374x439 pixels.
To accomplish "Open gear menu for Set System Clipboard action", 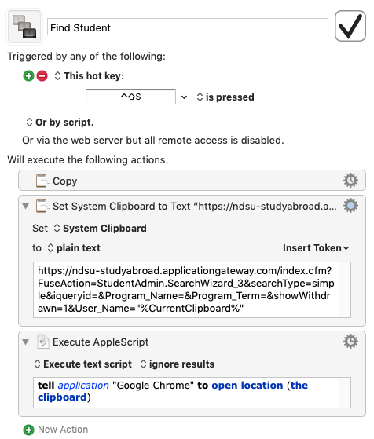I will pyautogui.click(x=350, y=206).
